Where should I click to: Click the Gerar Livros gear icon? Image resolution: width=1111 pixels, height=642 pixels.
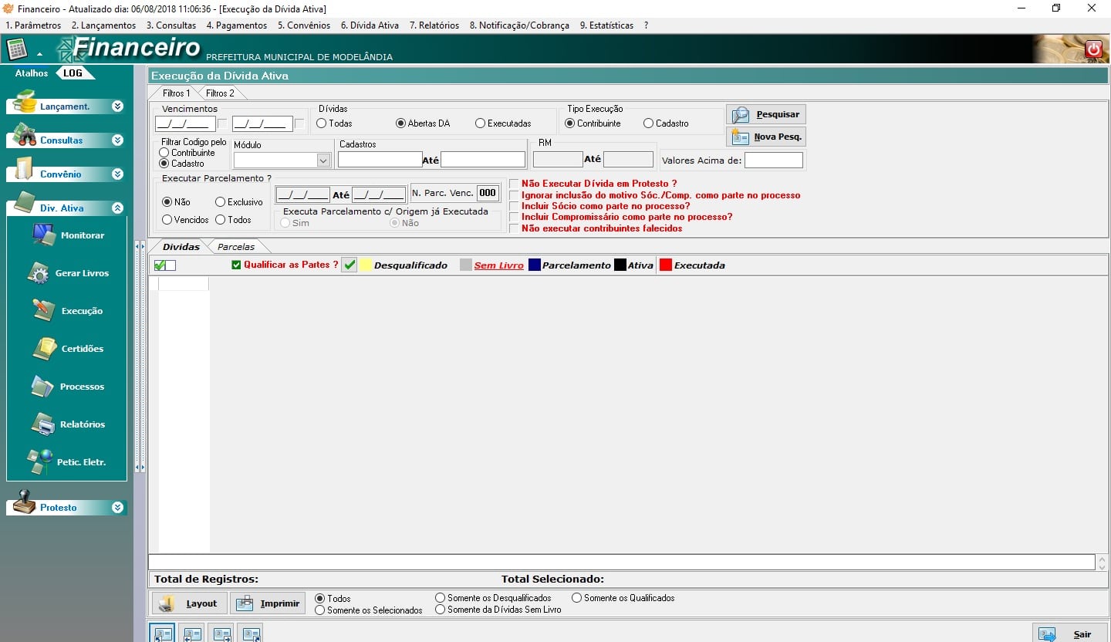pos(39,273)
